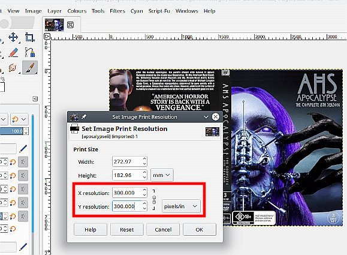Open the Tools menu
The height and width of the screenshot is (255, 347).
(98, 11)
